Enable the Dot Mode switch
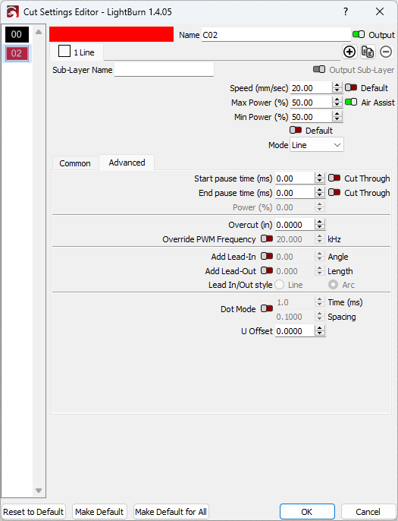398x521 pixels. pos(267,308)
